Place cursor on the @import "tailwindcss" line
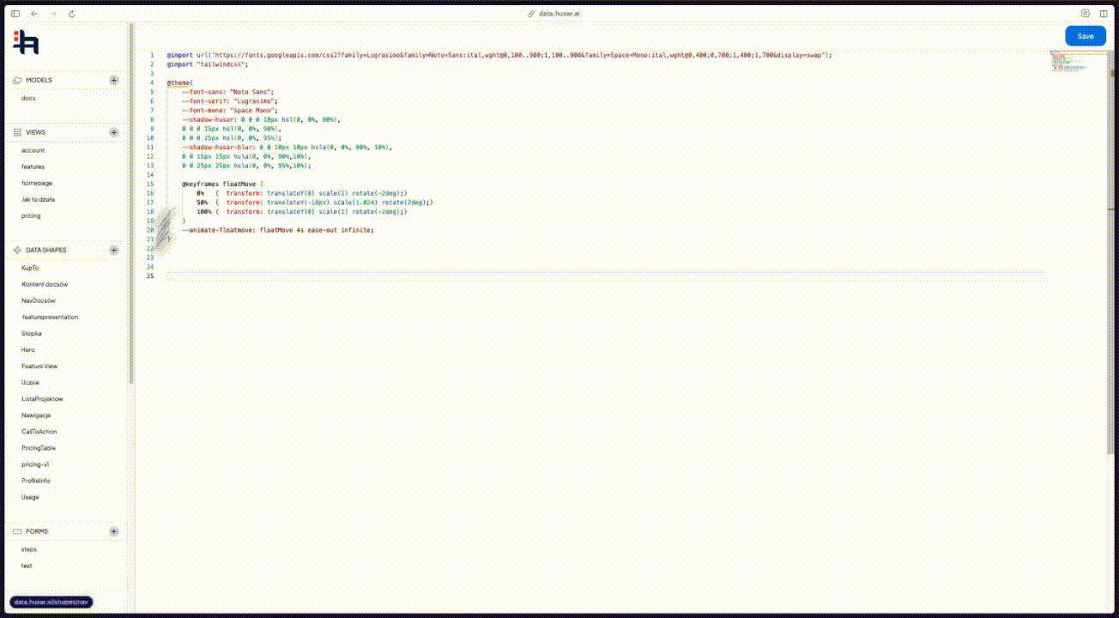1119x618 pixels. [208, 64]
